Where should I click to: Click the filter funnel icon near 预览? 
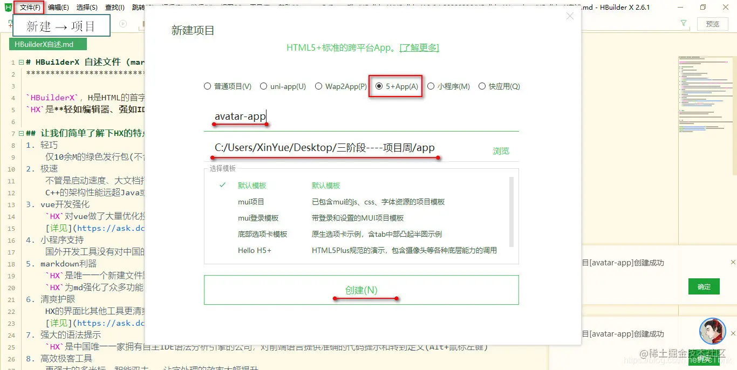(x=683, y=23)
